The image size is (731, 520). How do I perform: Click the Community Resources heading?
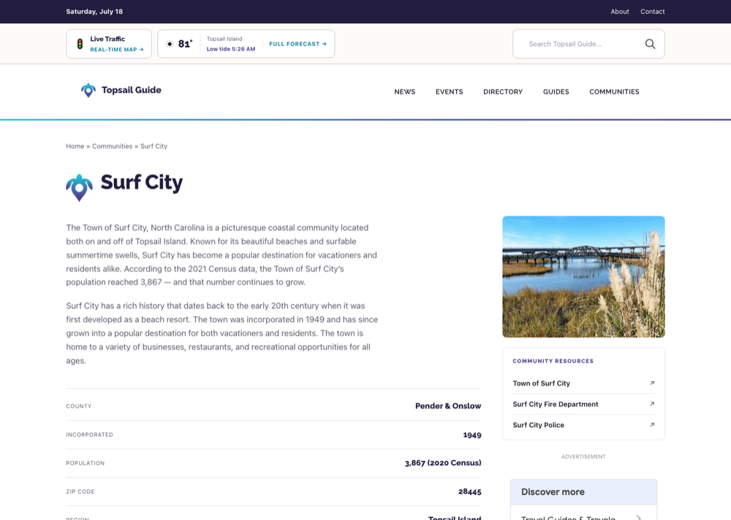pos(553,361)
